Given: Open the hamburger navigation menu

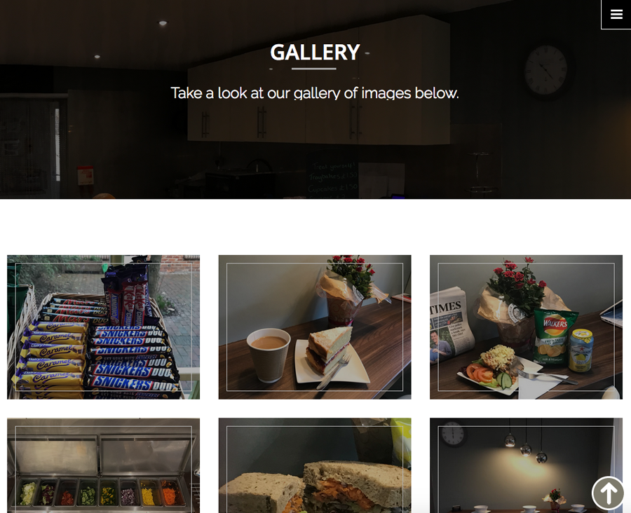Looking at the screenshot, I should click(616, 15).
